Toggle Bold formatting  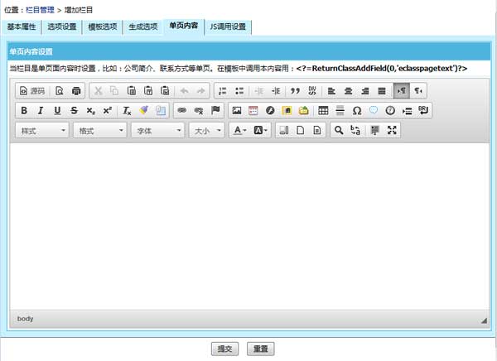click(24, 110)
